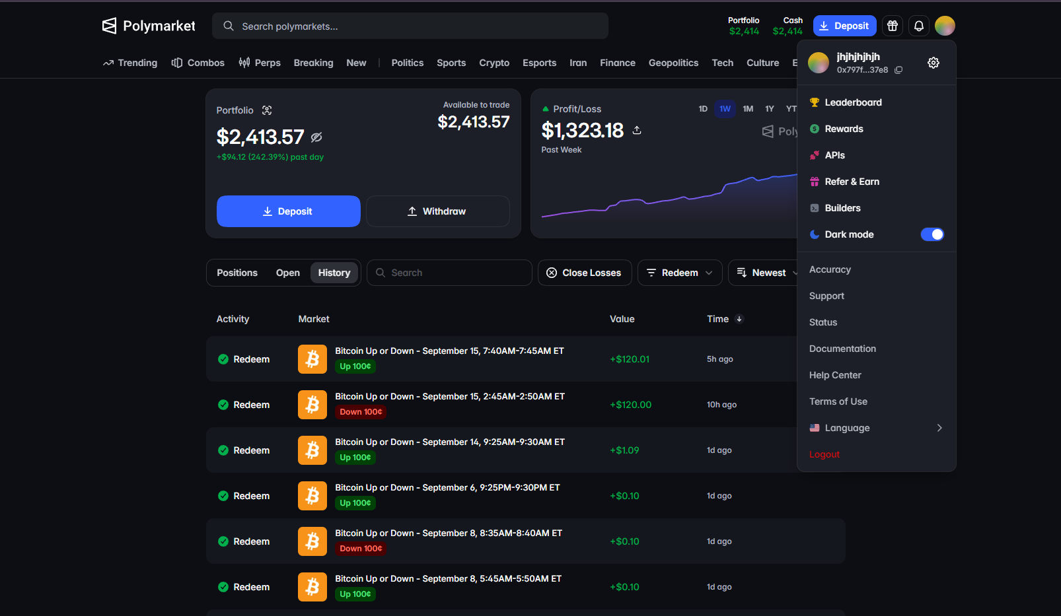The width and height of the screenshot is (1061, 616).
Task: Select the 1D profit range
Action: tap(703, 109)
